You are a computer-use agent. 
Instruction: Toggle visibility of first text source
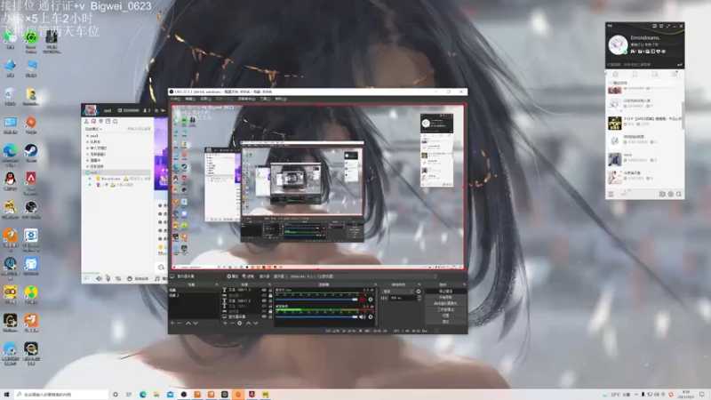264,291
